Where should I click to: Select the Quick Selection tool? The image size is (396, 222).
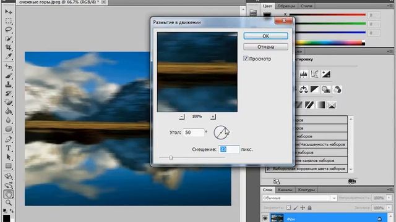[8, 38]
